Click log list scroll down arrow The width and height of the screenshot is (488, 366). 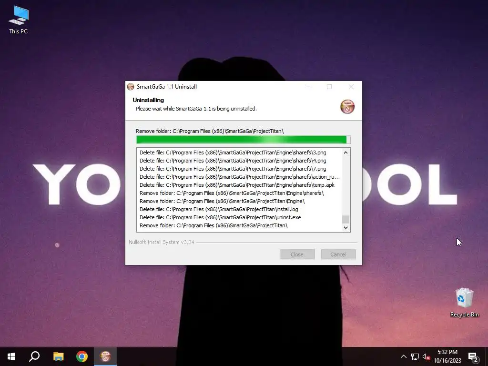point(346,227)
